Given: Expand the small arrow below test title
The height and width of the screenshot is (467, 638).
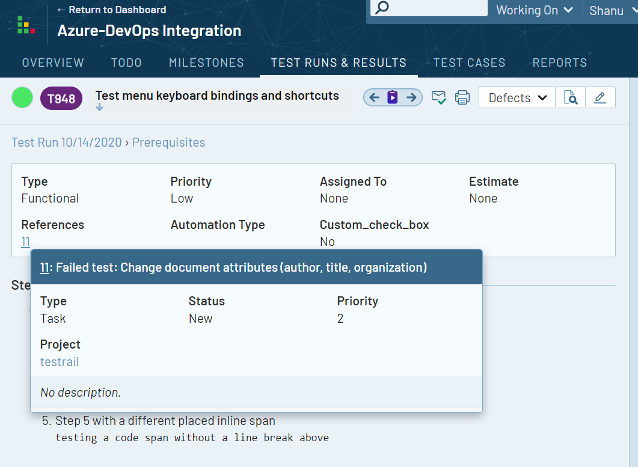Looking at the screenshot, I should 100,108.
